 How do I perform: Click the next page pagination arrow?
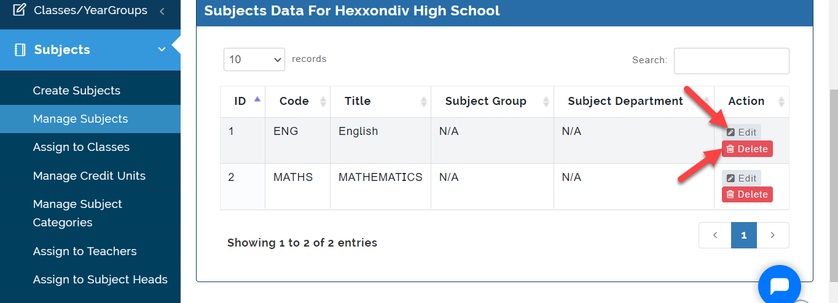pyautogui.click(x=772, y=235)
